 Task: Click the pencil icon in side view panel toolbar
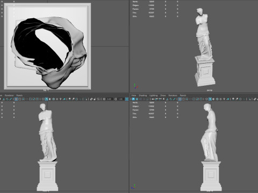[174, 99]
